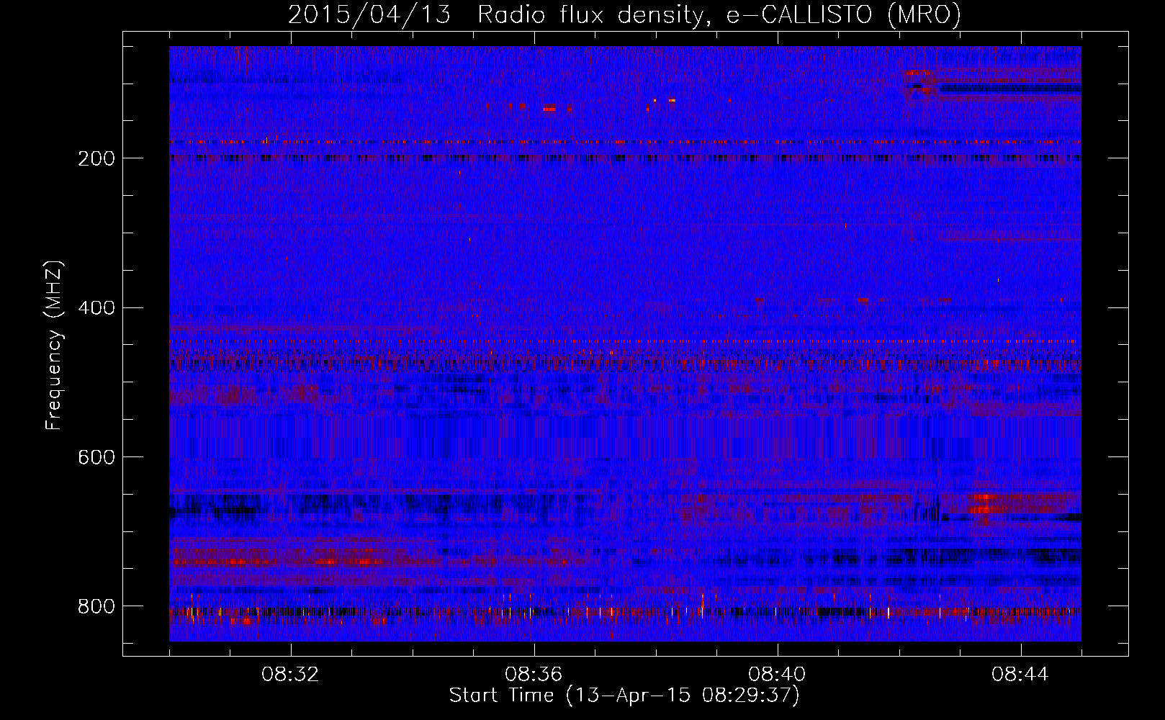Click the 08:32 time tick label
The image size is (1165, 720).
tap(291, 675)
